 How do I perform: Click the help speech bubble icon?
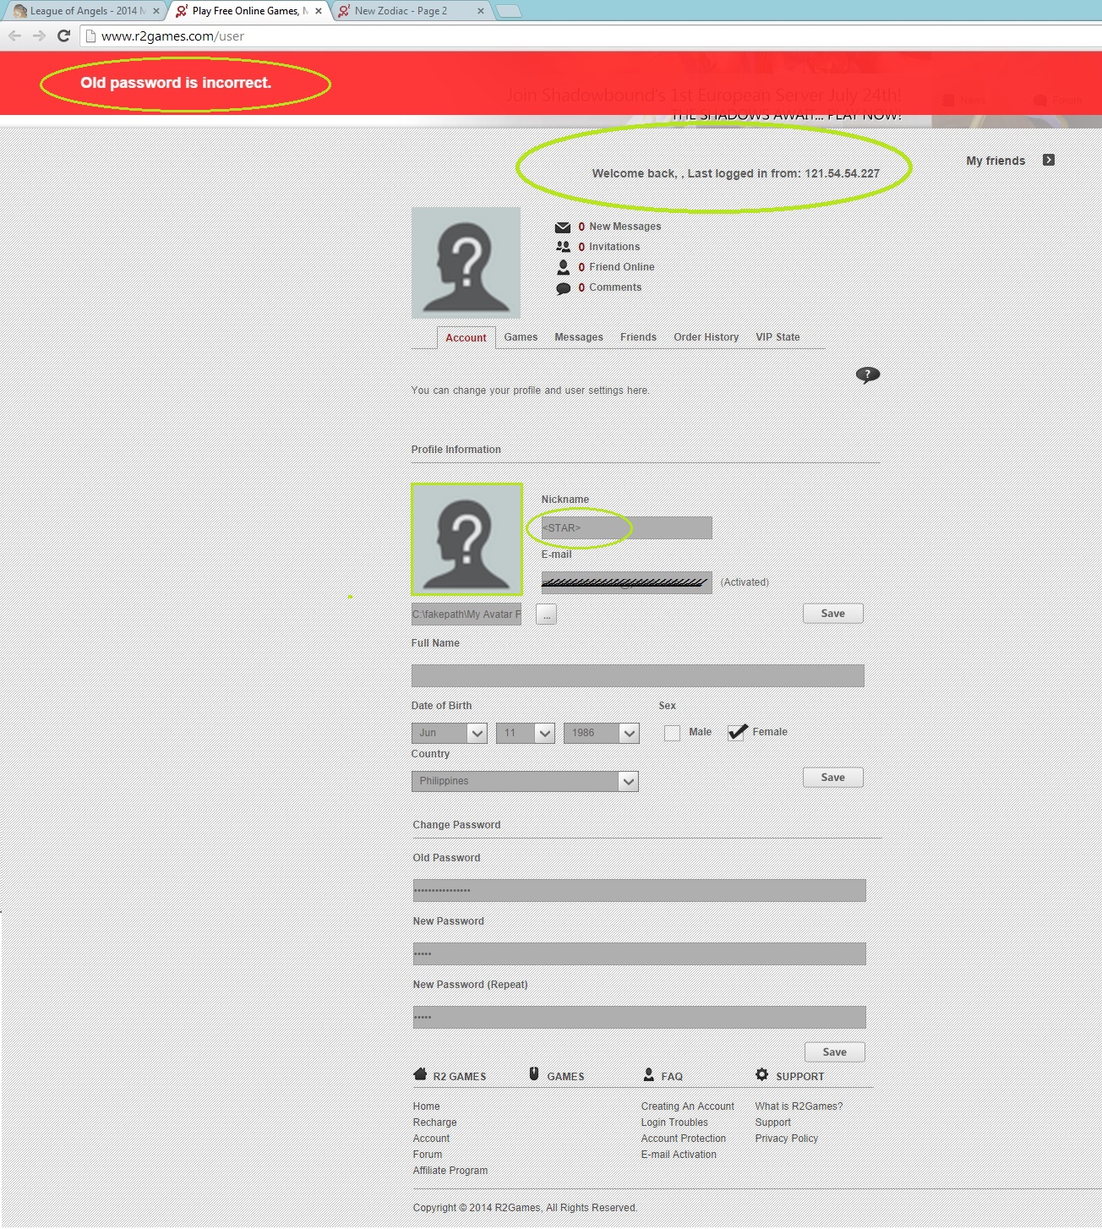tap(867, 374)
